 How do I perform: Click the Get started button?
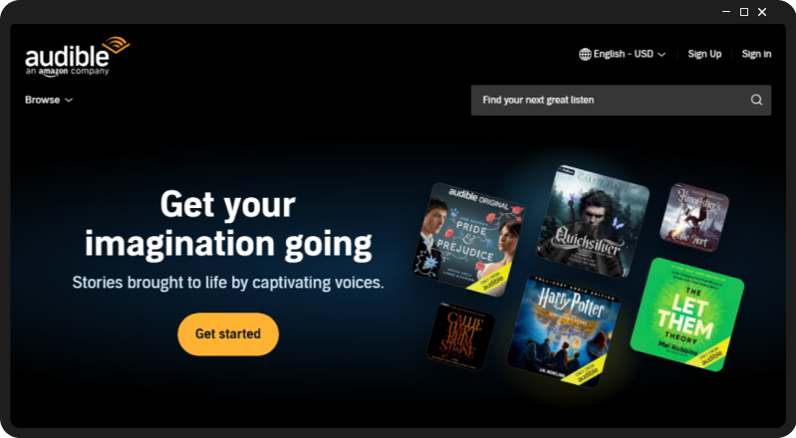click(x=228, y=333)
